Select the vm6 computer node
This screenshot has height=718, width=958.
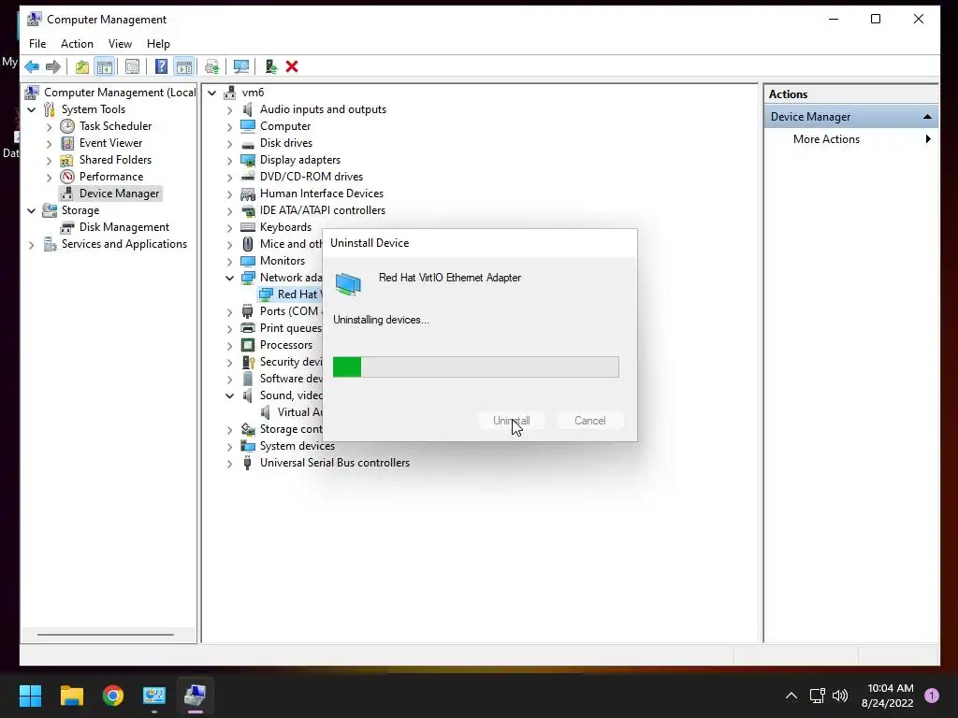pyautogui.click(x=253, y=93)
